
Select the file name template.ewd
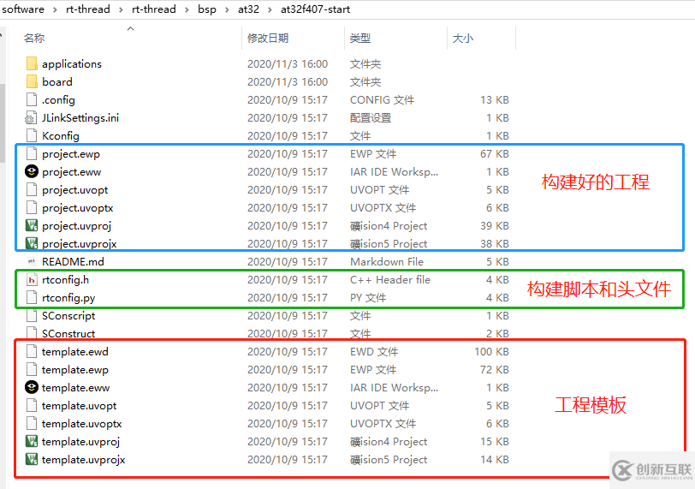point(75,352)
